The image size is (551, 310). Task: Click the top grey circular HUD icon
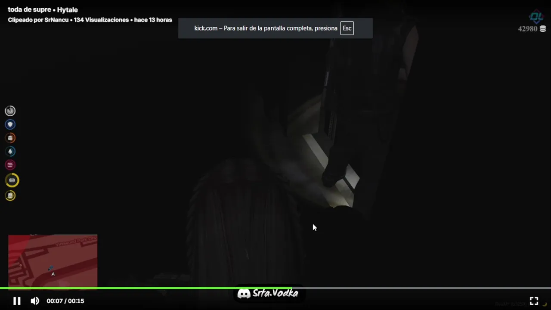pos(10,111)
